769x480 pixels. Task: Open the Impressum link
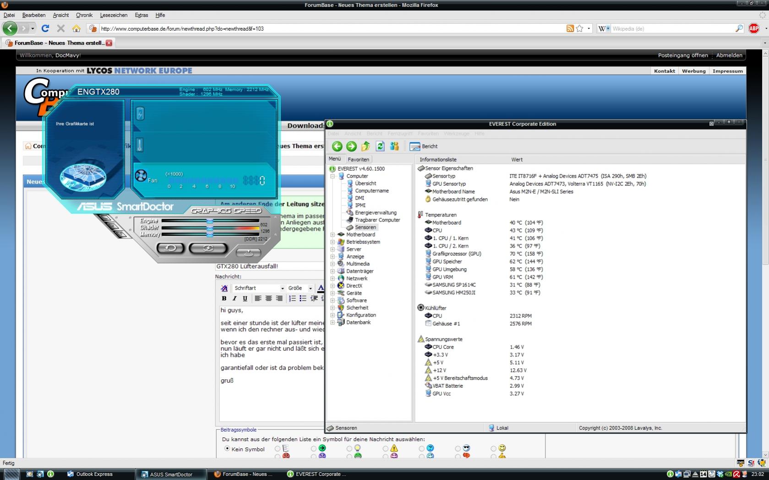click(x=727, y=71)
